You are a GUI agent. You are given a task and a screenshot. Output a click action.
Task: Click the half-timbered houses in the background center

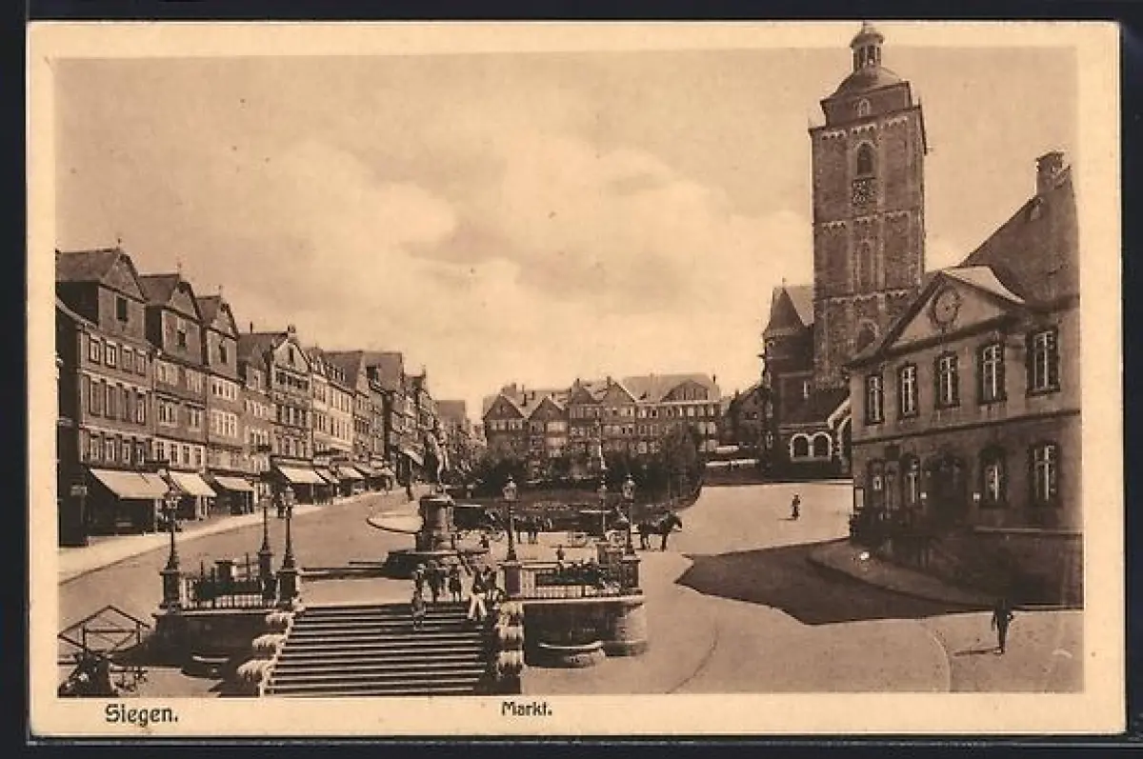(x=602, y=412)
